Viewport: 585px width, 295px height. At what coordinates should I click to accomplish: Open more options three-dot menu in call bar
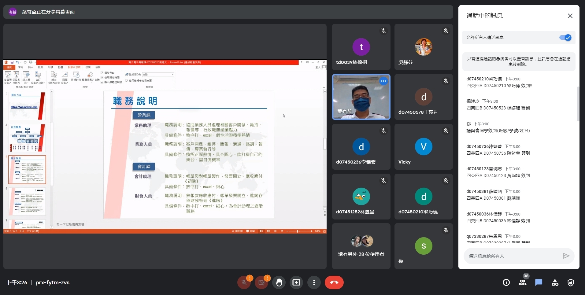(x=314, y=282)
